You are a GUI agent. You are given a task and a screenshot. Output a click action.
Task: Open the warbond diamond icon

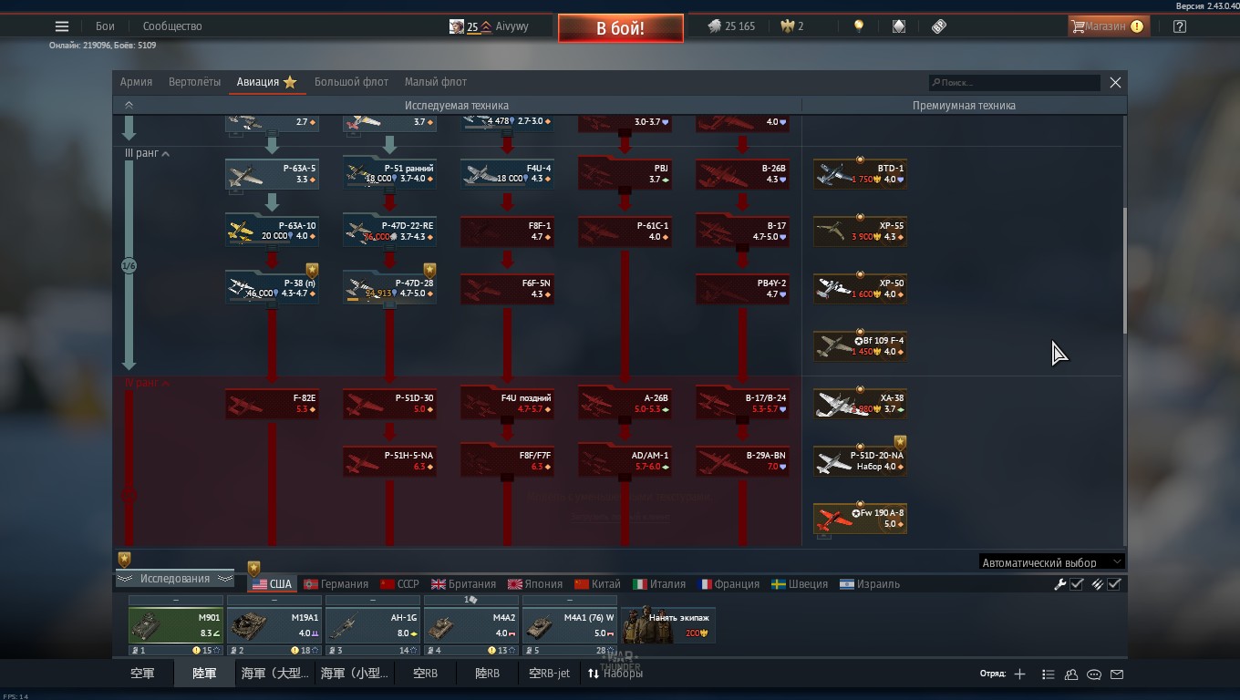(x=899, y=26)
